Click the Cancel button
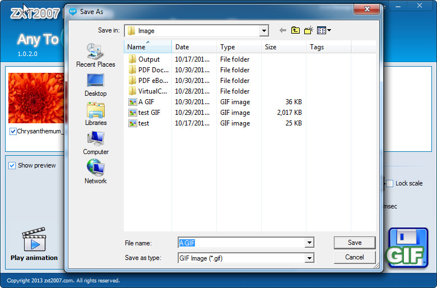Viewport: 437px width, 288px height. pyautogui.click(x=355, y=257)
